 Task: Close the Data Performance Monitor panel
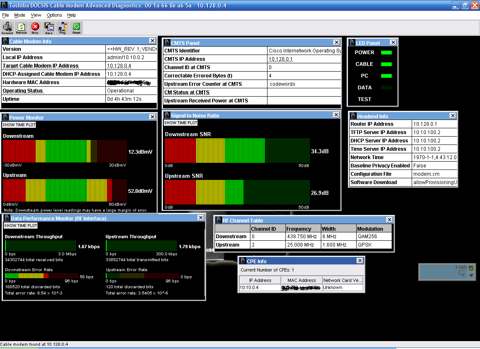(200, 218)
